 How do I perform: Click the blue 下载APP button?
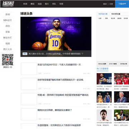point(122,4)
